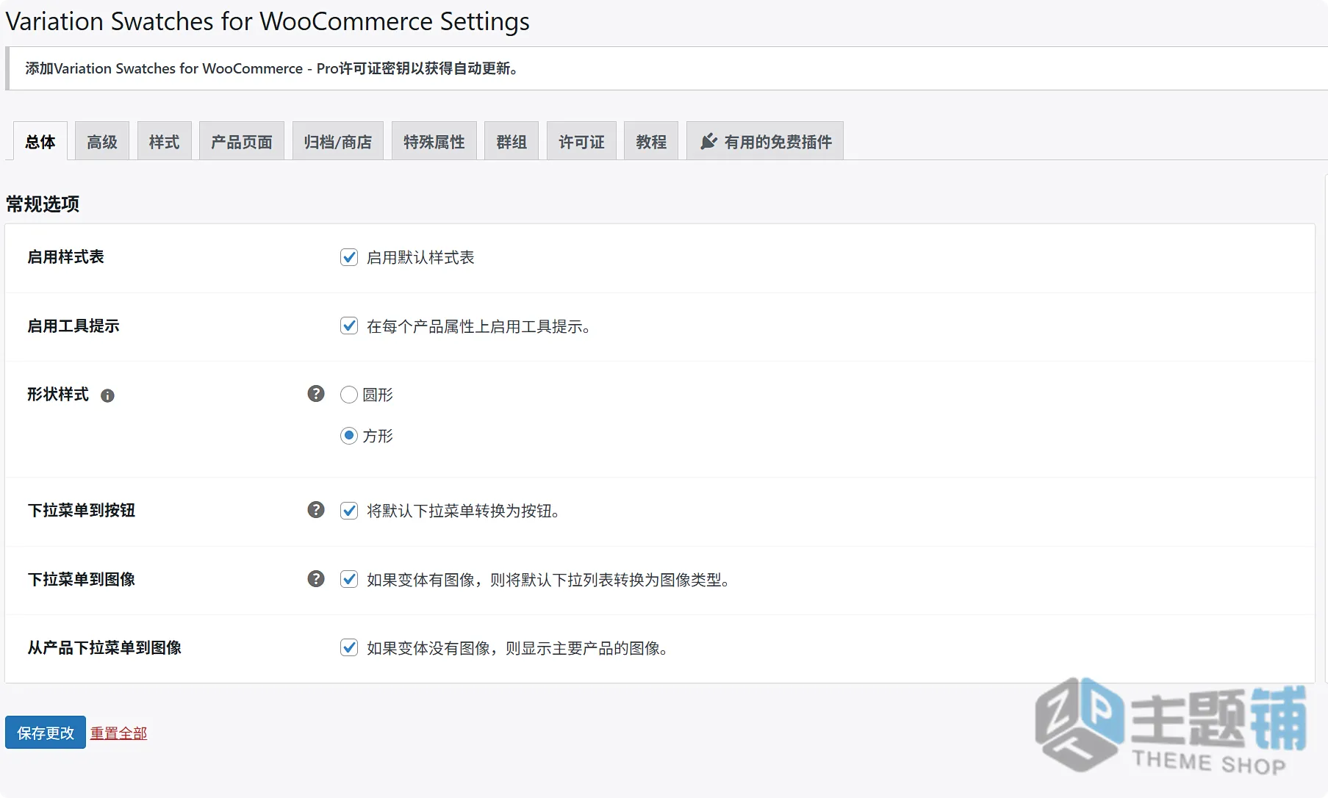Click the 下拉菜单到按钮 row label
Viewport: 1328px width, 798px height.
click(x=81, y=510)
